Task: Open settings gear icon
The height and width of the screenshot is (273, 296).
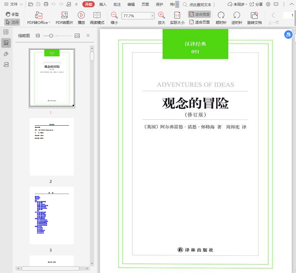Action: click(x=268, y=4)
